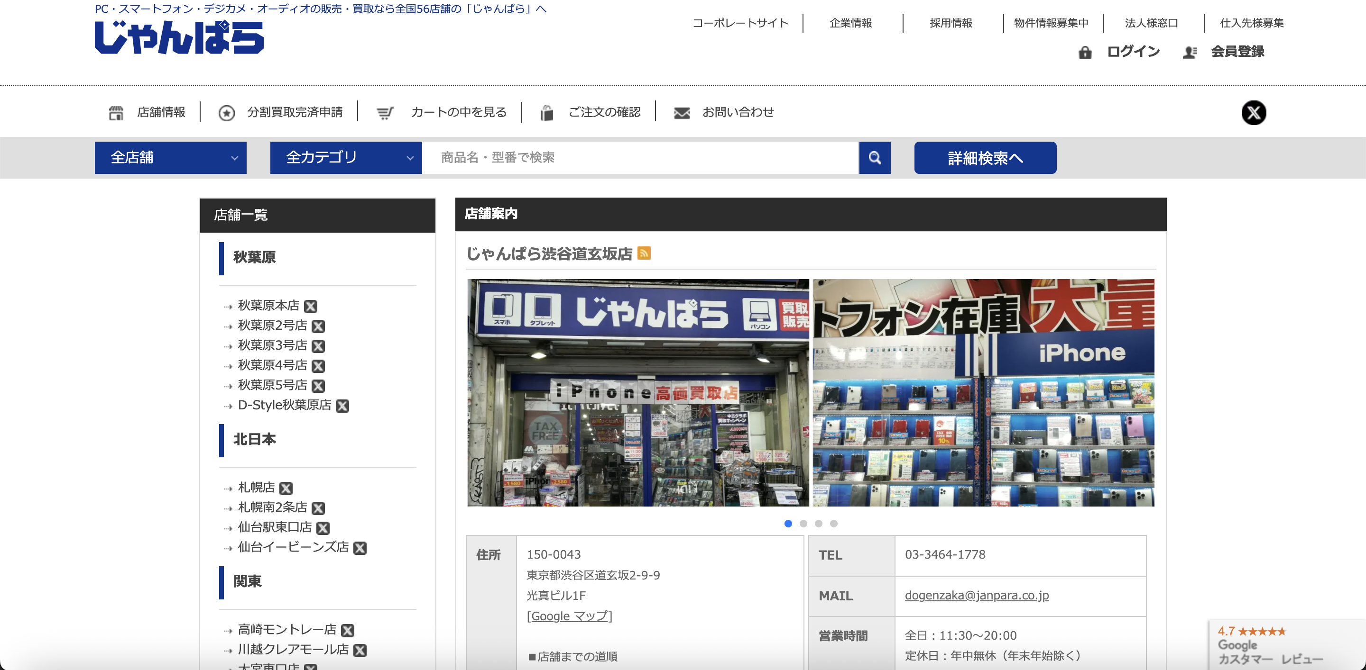Click the RSS feed icon beside store name

point(644,253)
